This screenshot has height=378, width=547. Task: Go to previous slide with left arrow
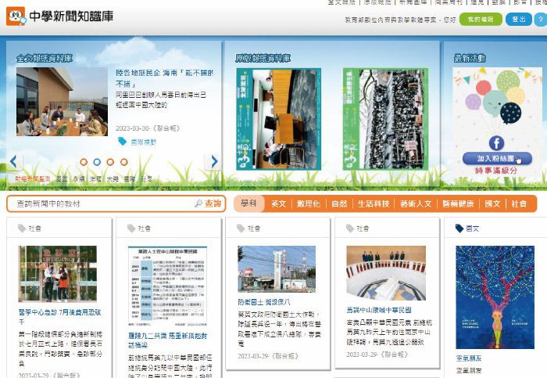13,161
